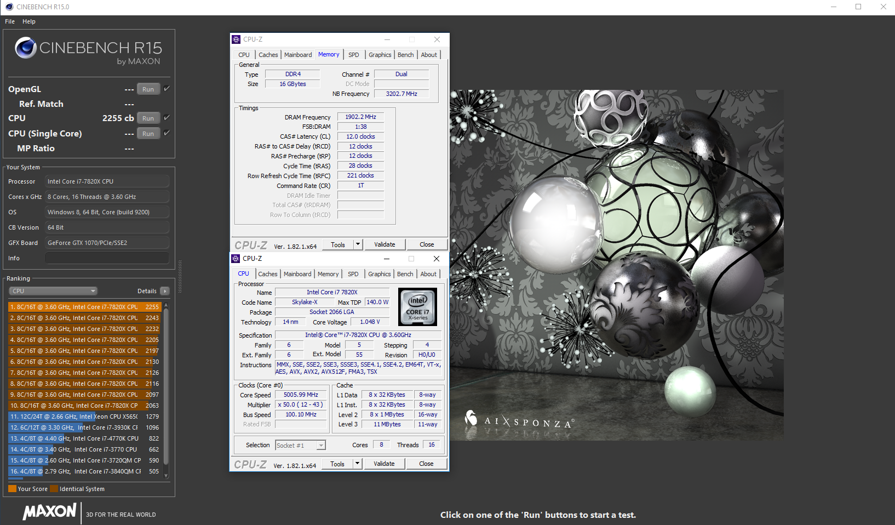Select ranking row 10 with score 2063

(x=84, y=406)
